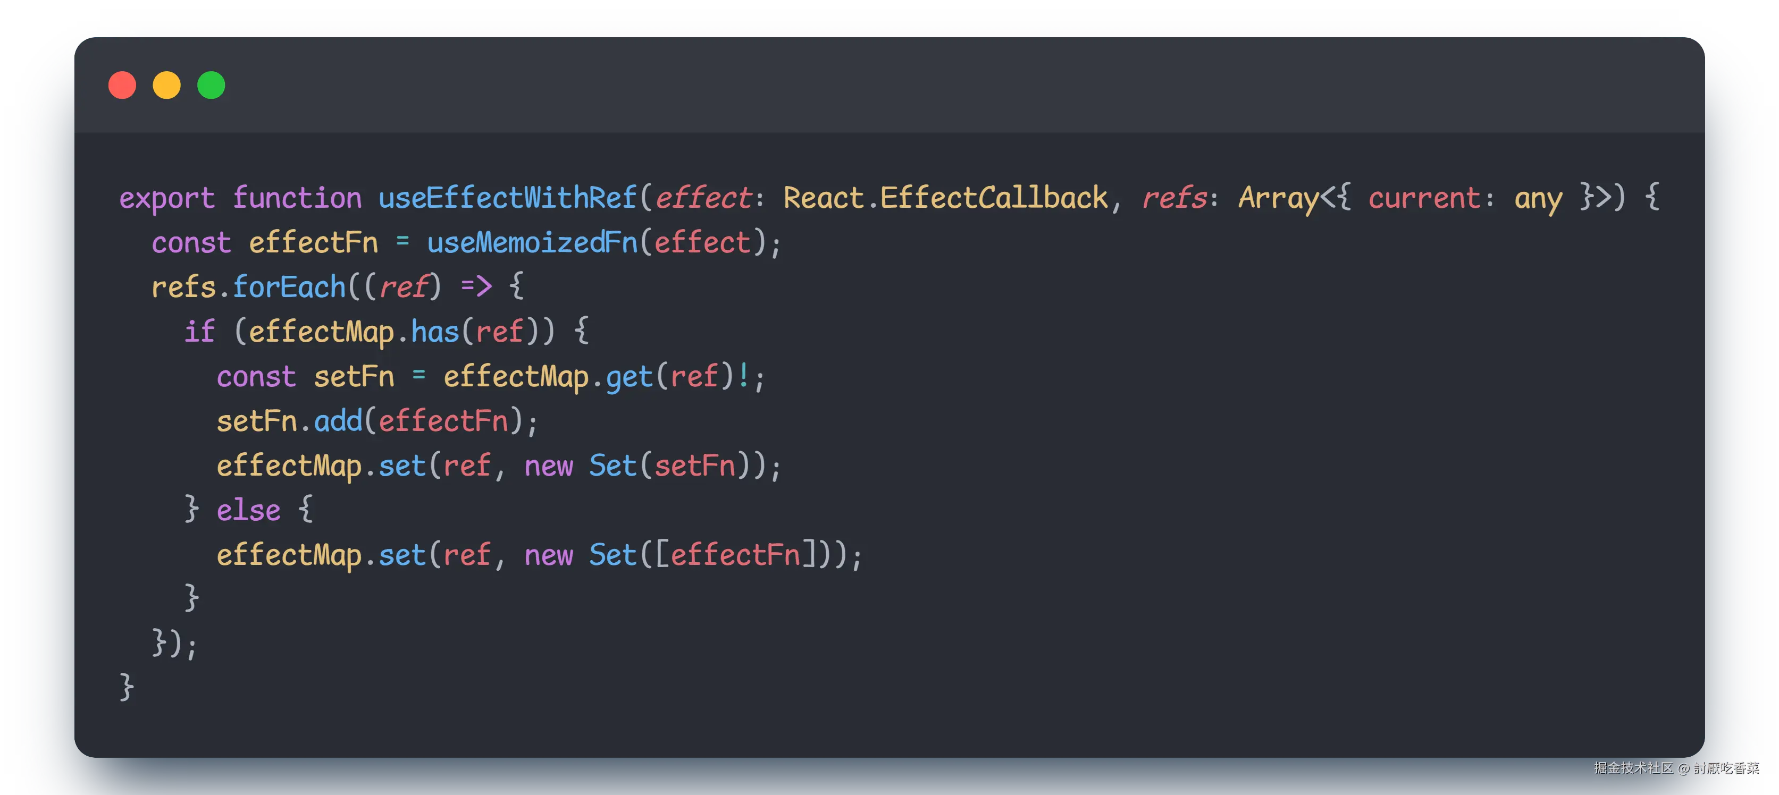
Task: Click the get method on effectMap
Action: 629,377
